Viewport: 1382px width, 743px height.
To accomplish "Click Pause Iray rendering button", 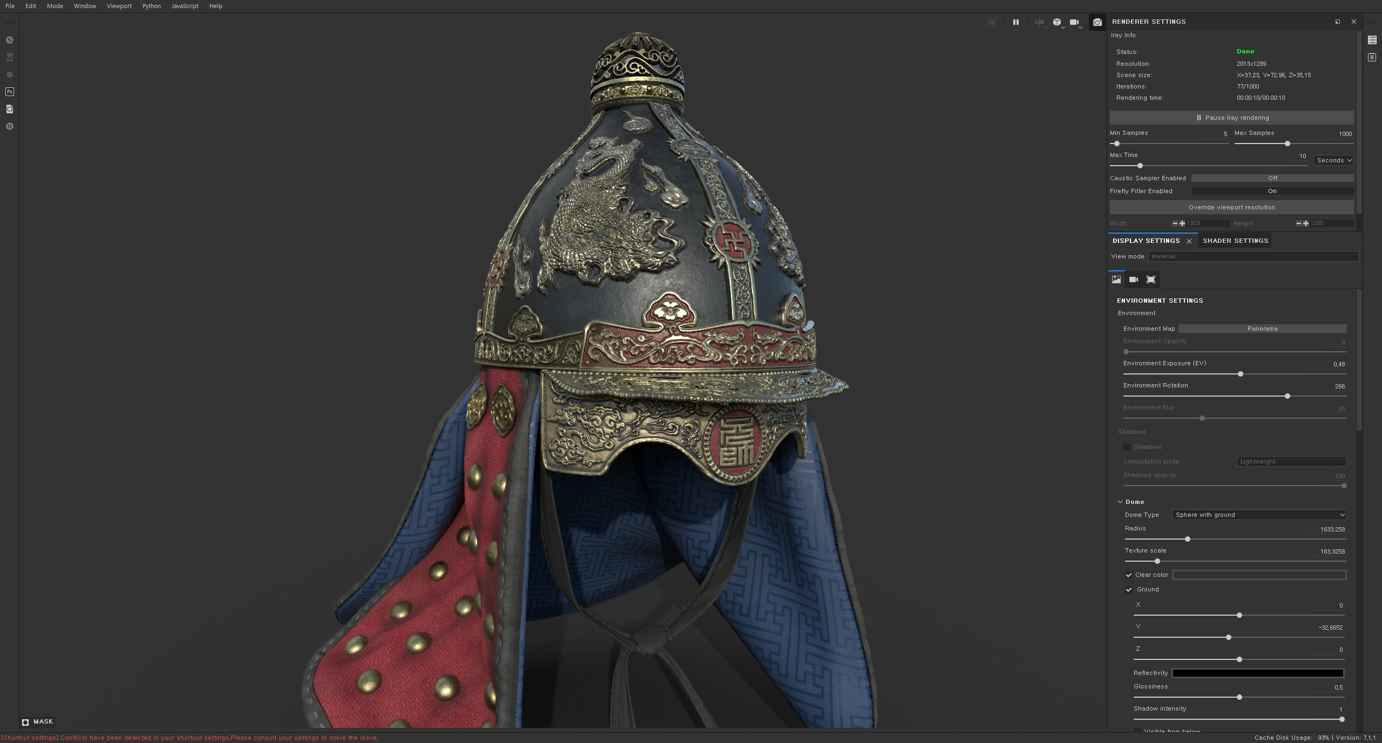I will [x=1231, y=118].
